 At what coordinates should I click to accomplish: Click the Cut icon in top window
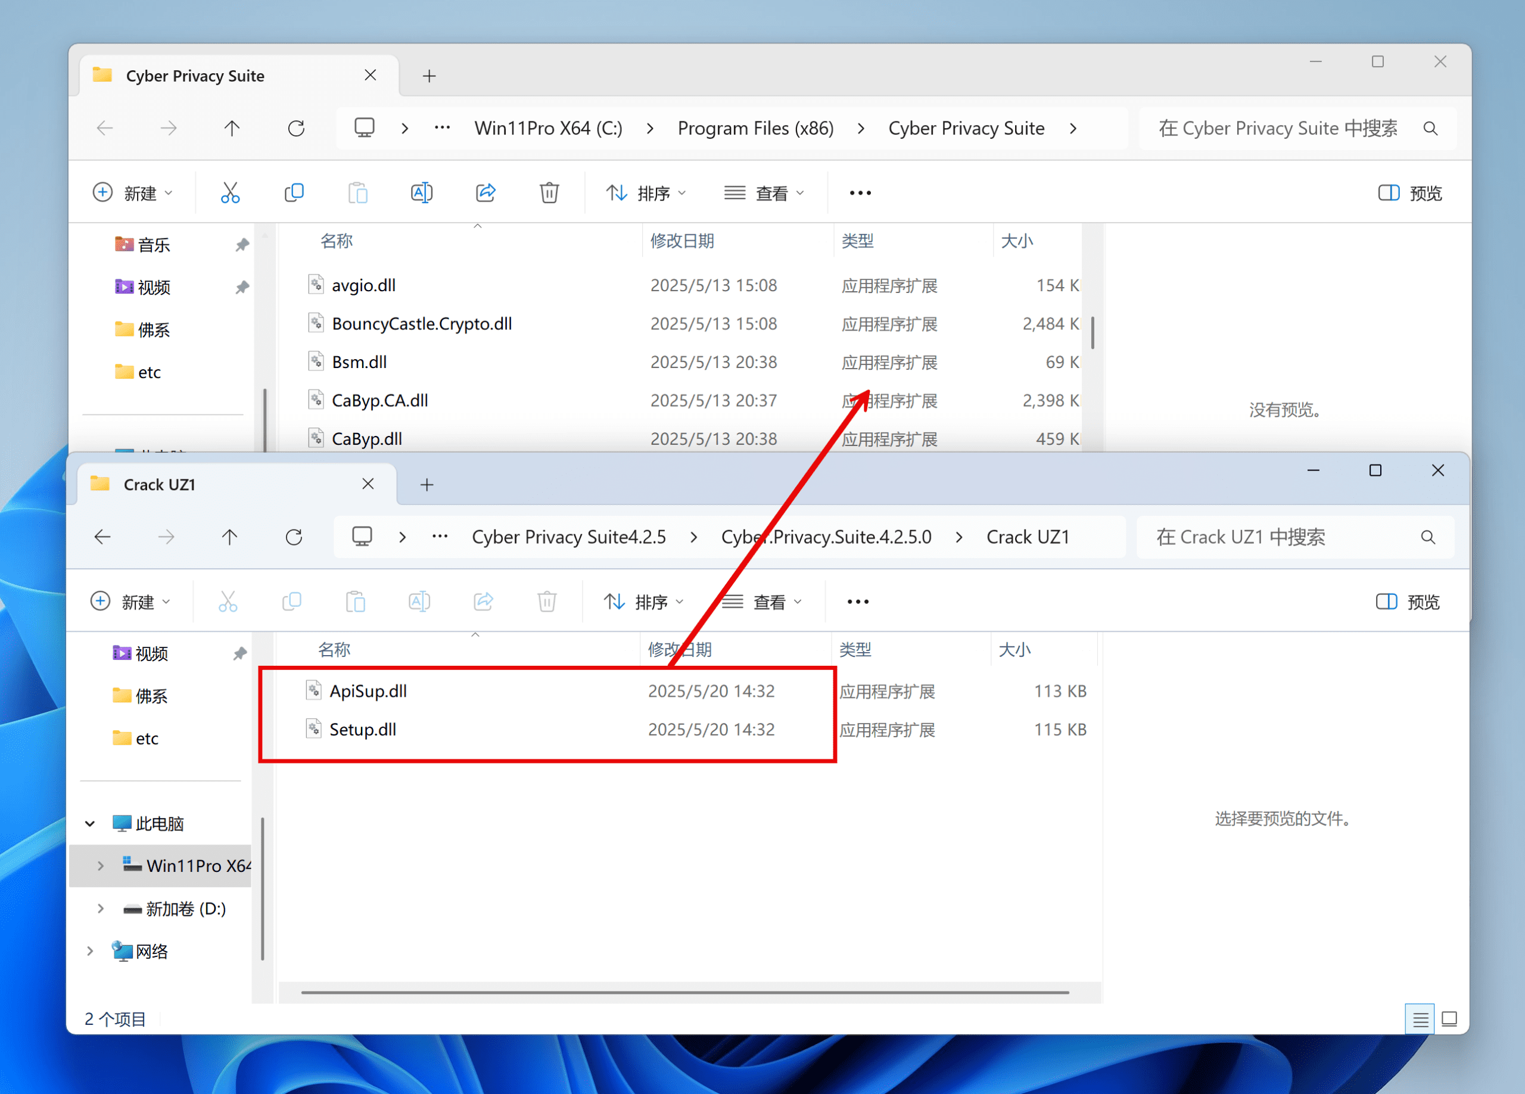230,193
